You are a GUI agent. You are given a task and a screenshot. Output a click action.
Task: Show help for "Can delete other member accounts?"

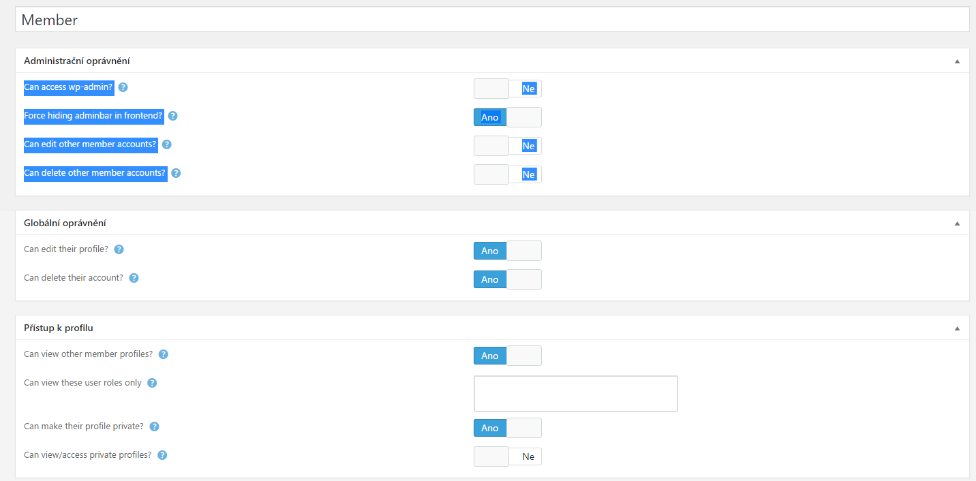tap(176, 173)
